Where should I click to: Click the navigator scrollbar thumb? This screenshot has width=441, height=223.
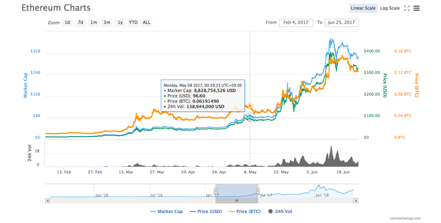pyautogui.click(x=236, y=200)
